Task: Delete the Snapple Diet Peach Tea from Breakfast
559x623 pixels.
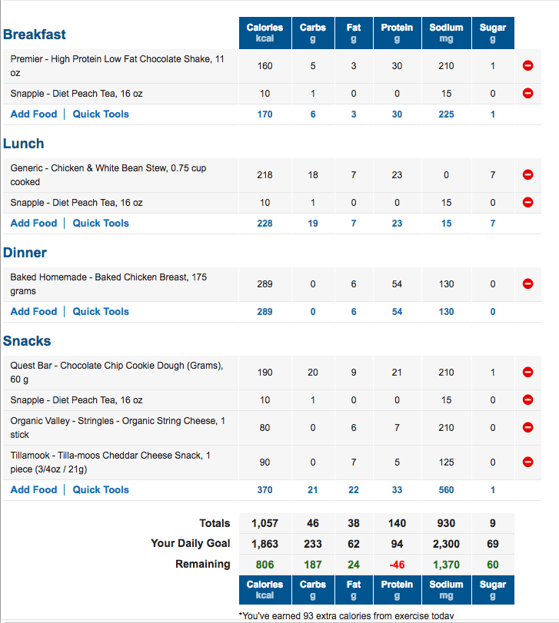Action: click(x=527, y=94)
